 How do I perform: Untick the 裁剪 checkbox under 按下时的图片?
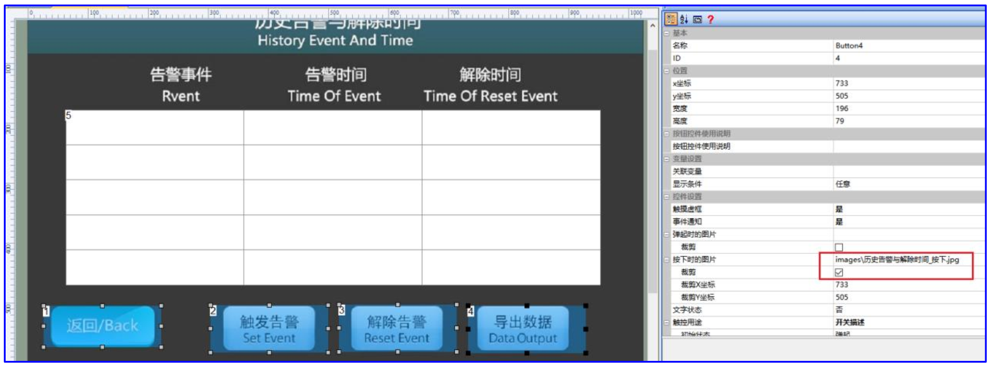click(x=839, y=272)
